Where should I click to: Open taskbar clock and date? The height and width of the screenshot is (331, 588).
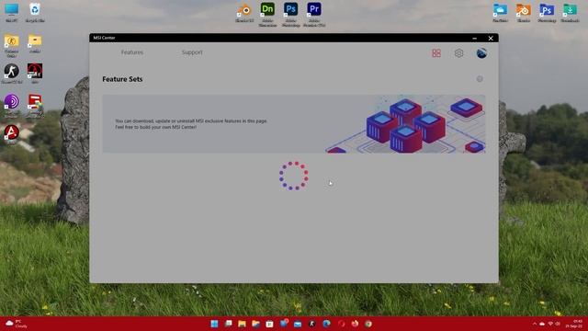point(574,324)
